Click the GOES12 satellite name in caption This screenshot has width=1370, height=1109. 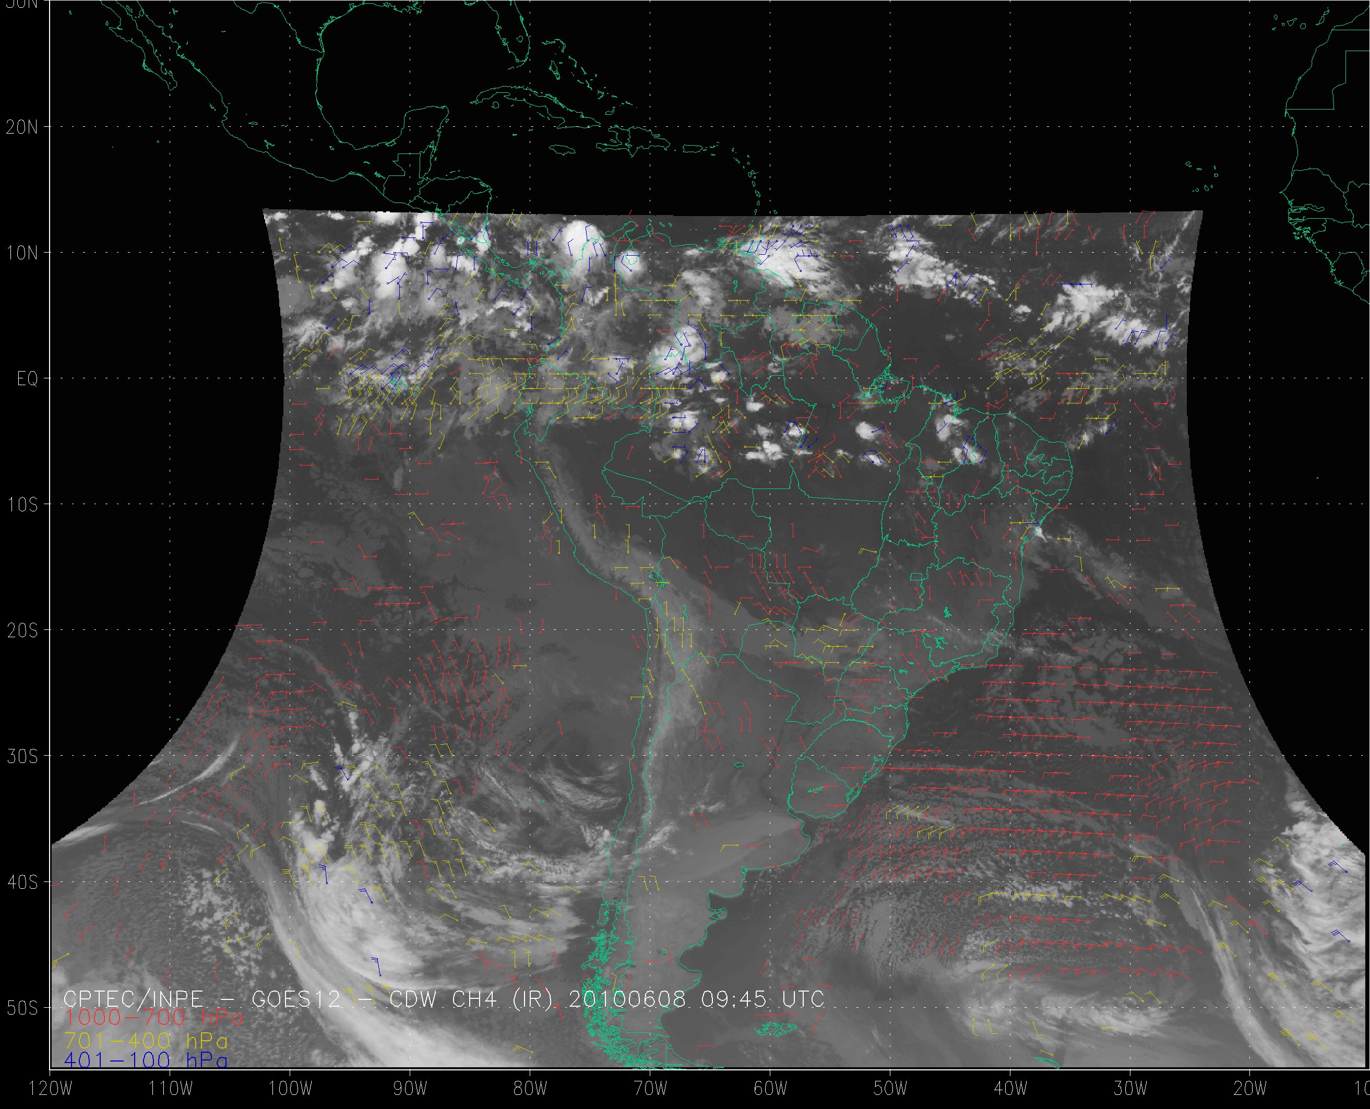click(297, 999)
